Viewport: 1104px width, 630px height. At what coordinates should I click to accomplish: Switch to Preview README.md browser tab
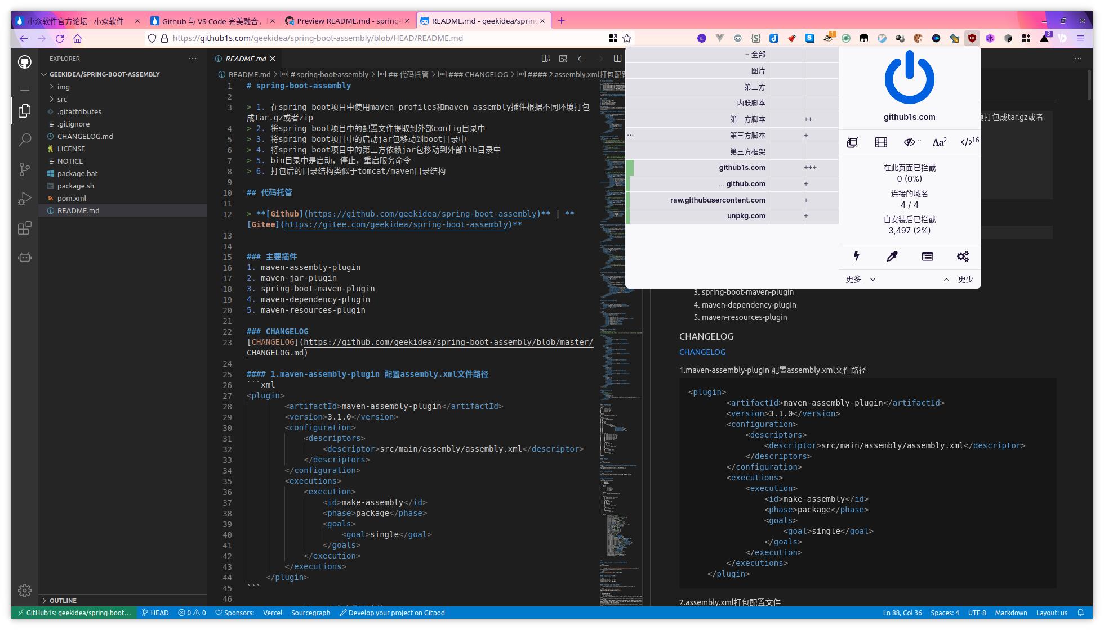tap(349, 21)
